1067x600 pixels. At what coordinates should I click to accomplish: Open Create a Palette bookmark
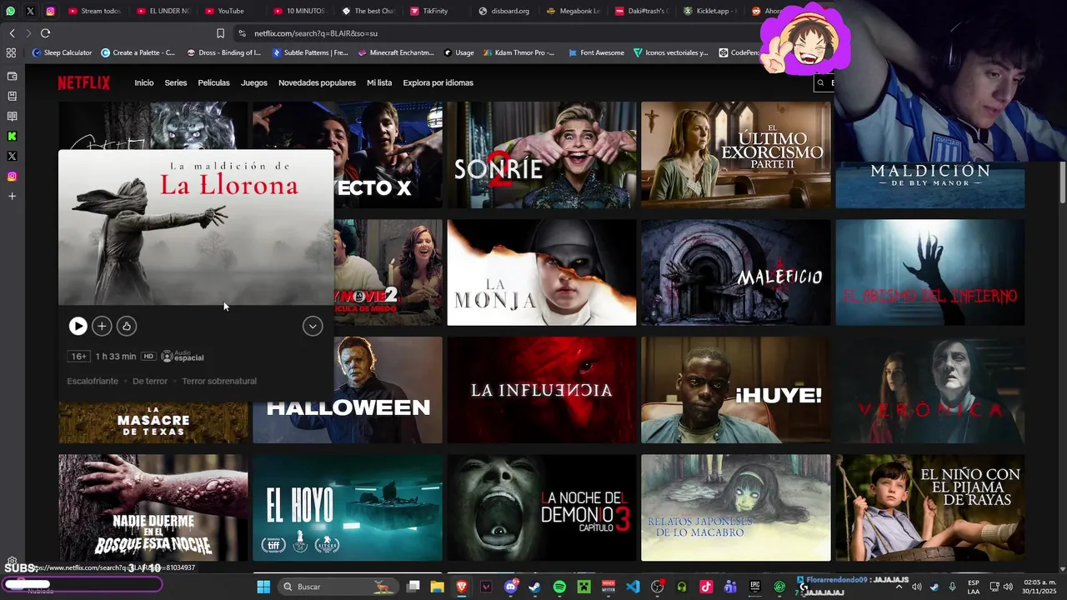tap(138, 52)
